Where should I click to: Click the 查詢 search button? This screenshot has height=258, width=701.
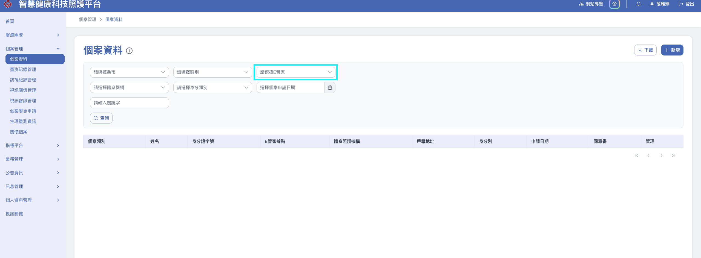tap(101, 118)
